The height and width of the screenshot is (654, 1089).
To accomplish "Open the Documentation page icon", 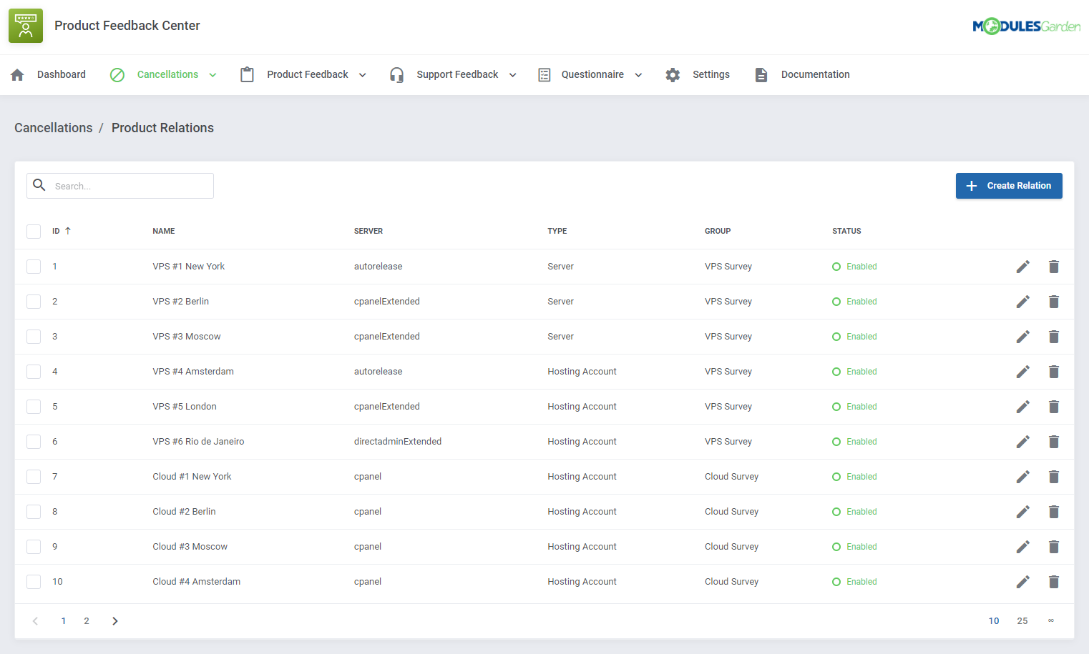I will click(761, 74).
